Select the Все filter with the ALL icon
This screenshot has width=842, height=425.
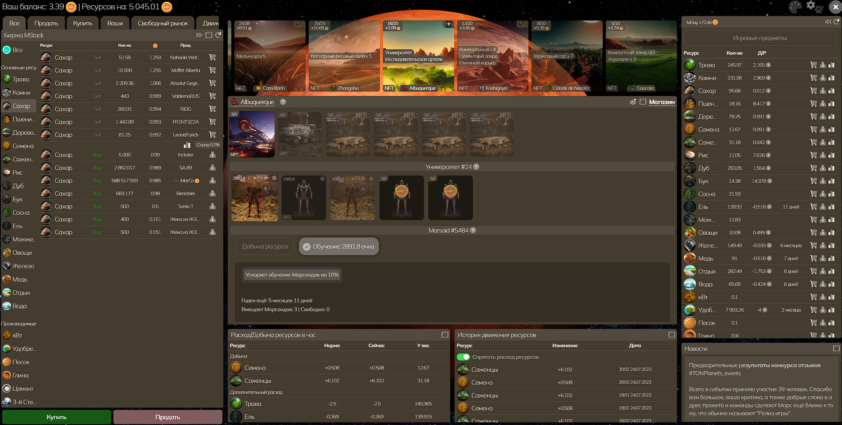[x=19, y=50]
